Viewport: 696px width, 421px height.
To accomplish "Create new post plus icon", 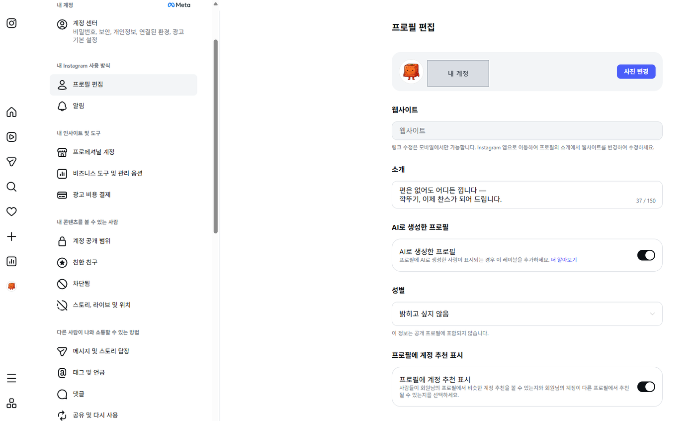I will coord(11,236).
